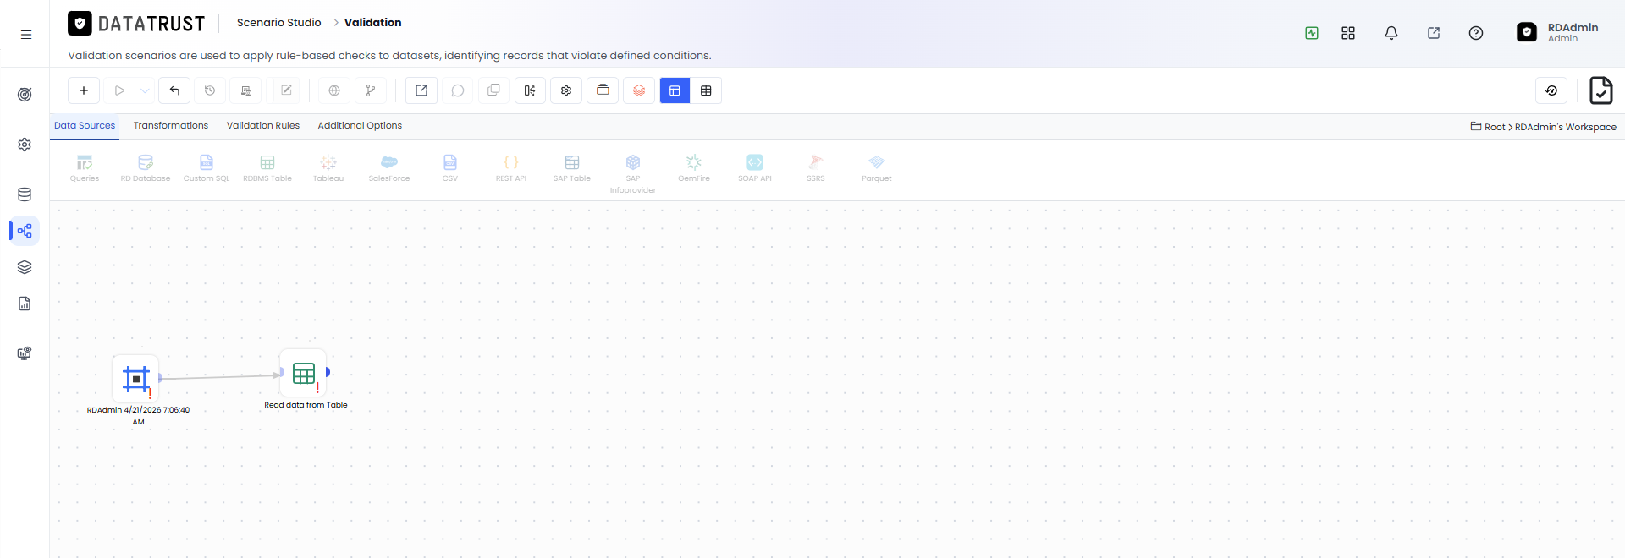Select the RDBMS Table data source

click(267, 168)
